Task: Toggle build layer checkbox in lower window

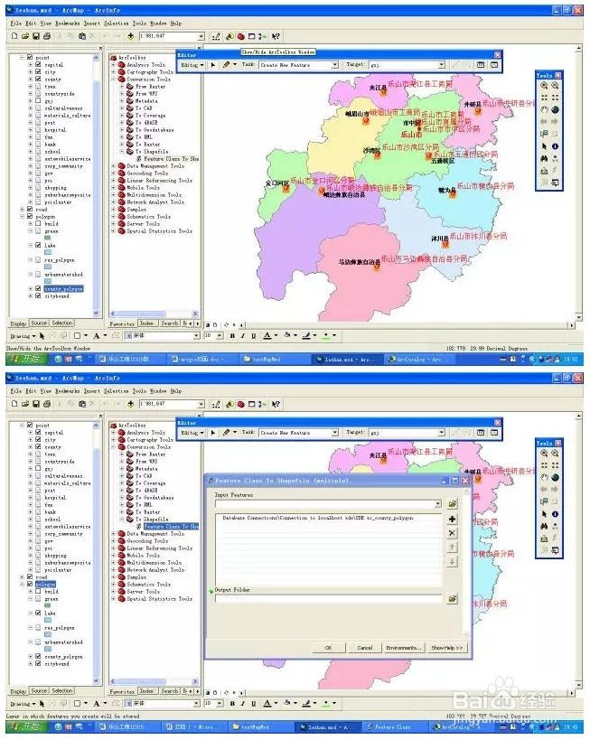Action: 38,591
